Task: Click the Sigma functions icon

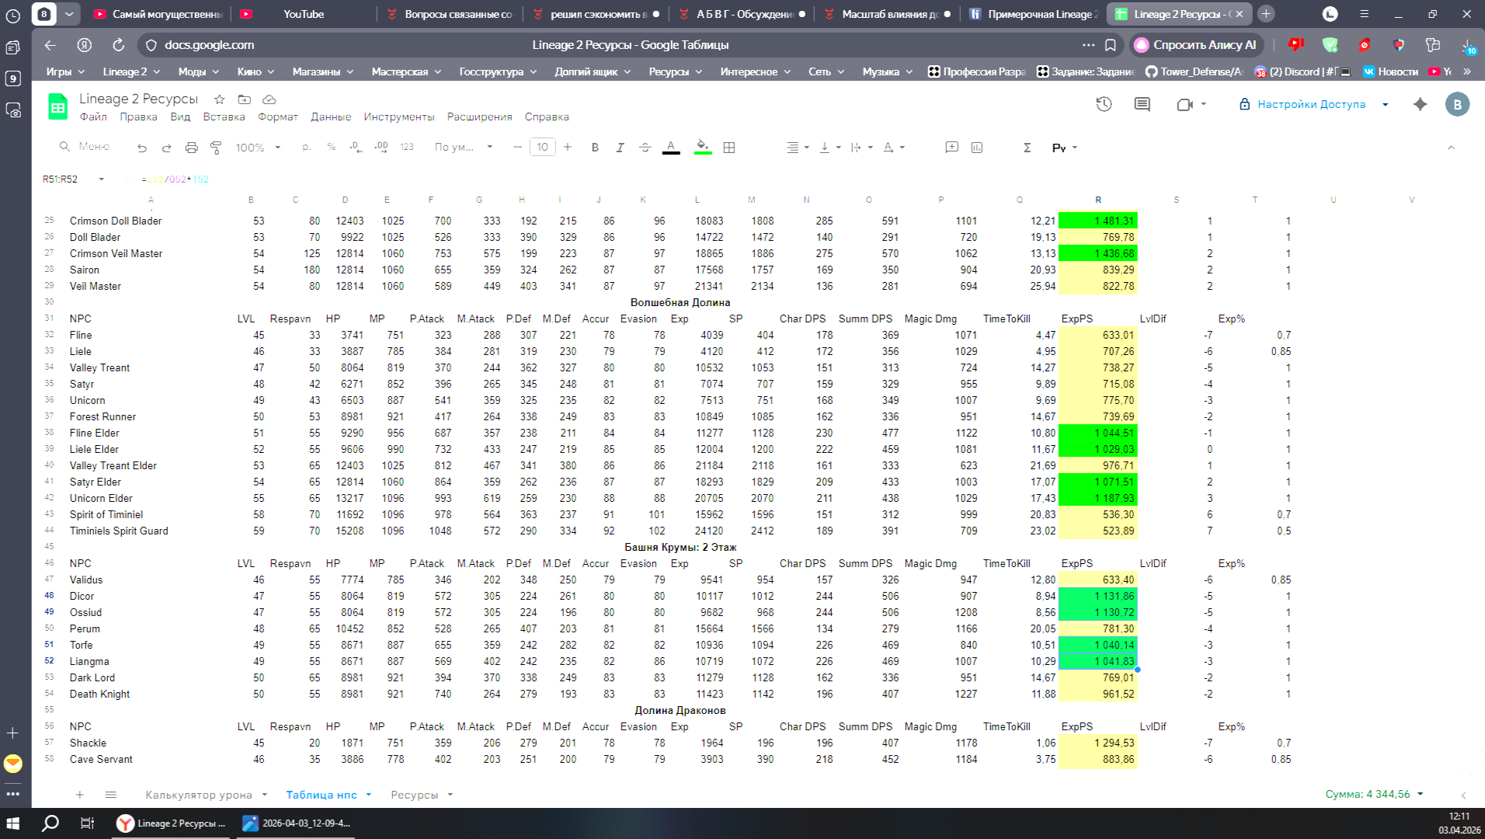Action: tap(1027, 148)
